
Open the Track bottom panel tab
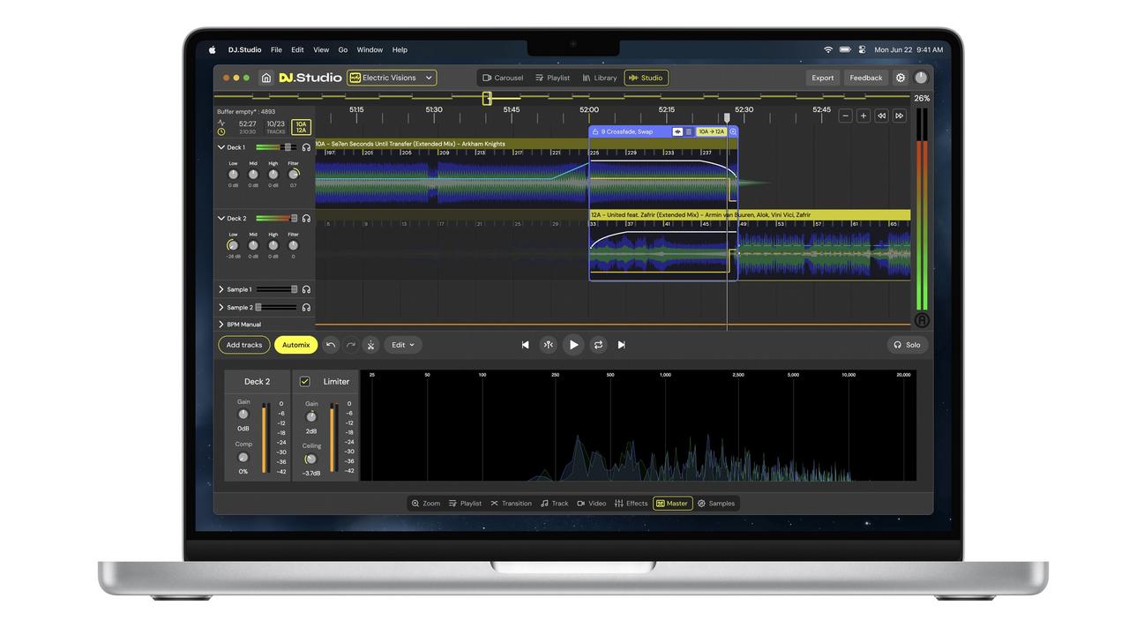(x=555, y=504)
